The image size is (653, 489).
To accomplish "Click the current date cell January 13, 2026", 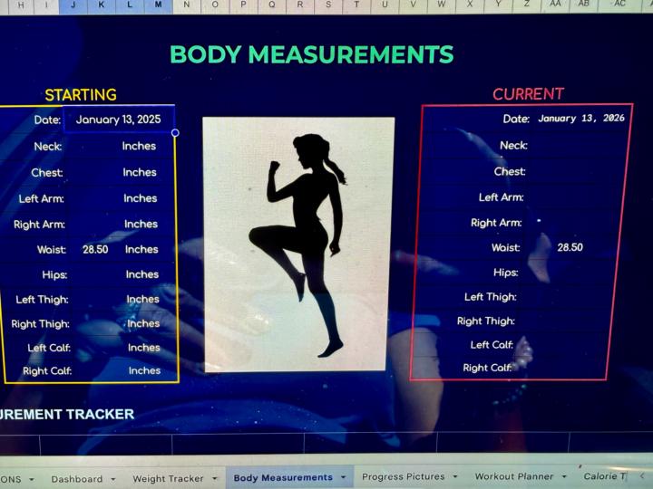I will coord(581,119).
